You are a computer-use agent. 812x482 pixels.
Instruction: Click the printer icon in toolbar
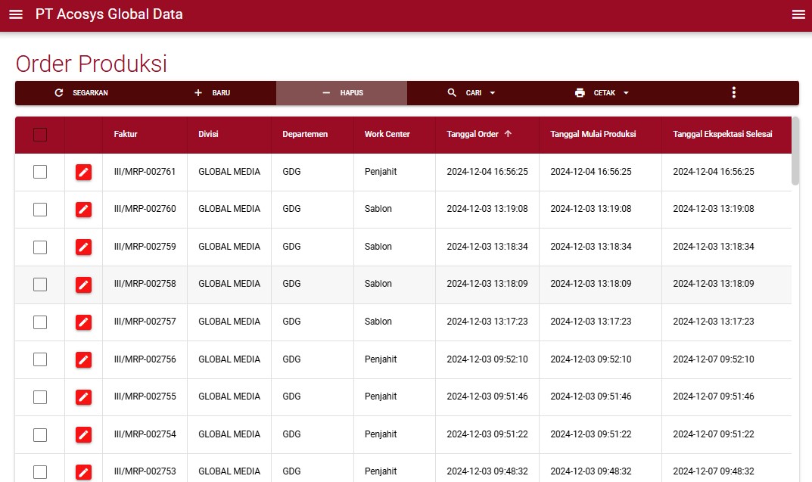coord(580,93)
